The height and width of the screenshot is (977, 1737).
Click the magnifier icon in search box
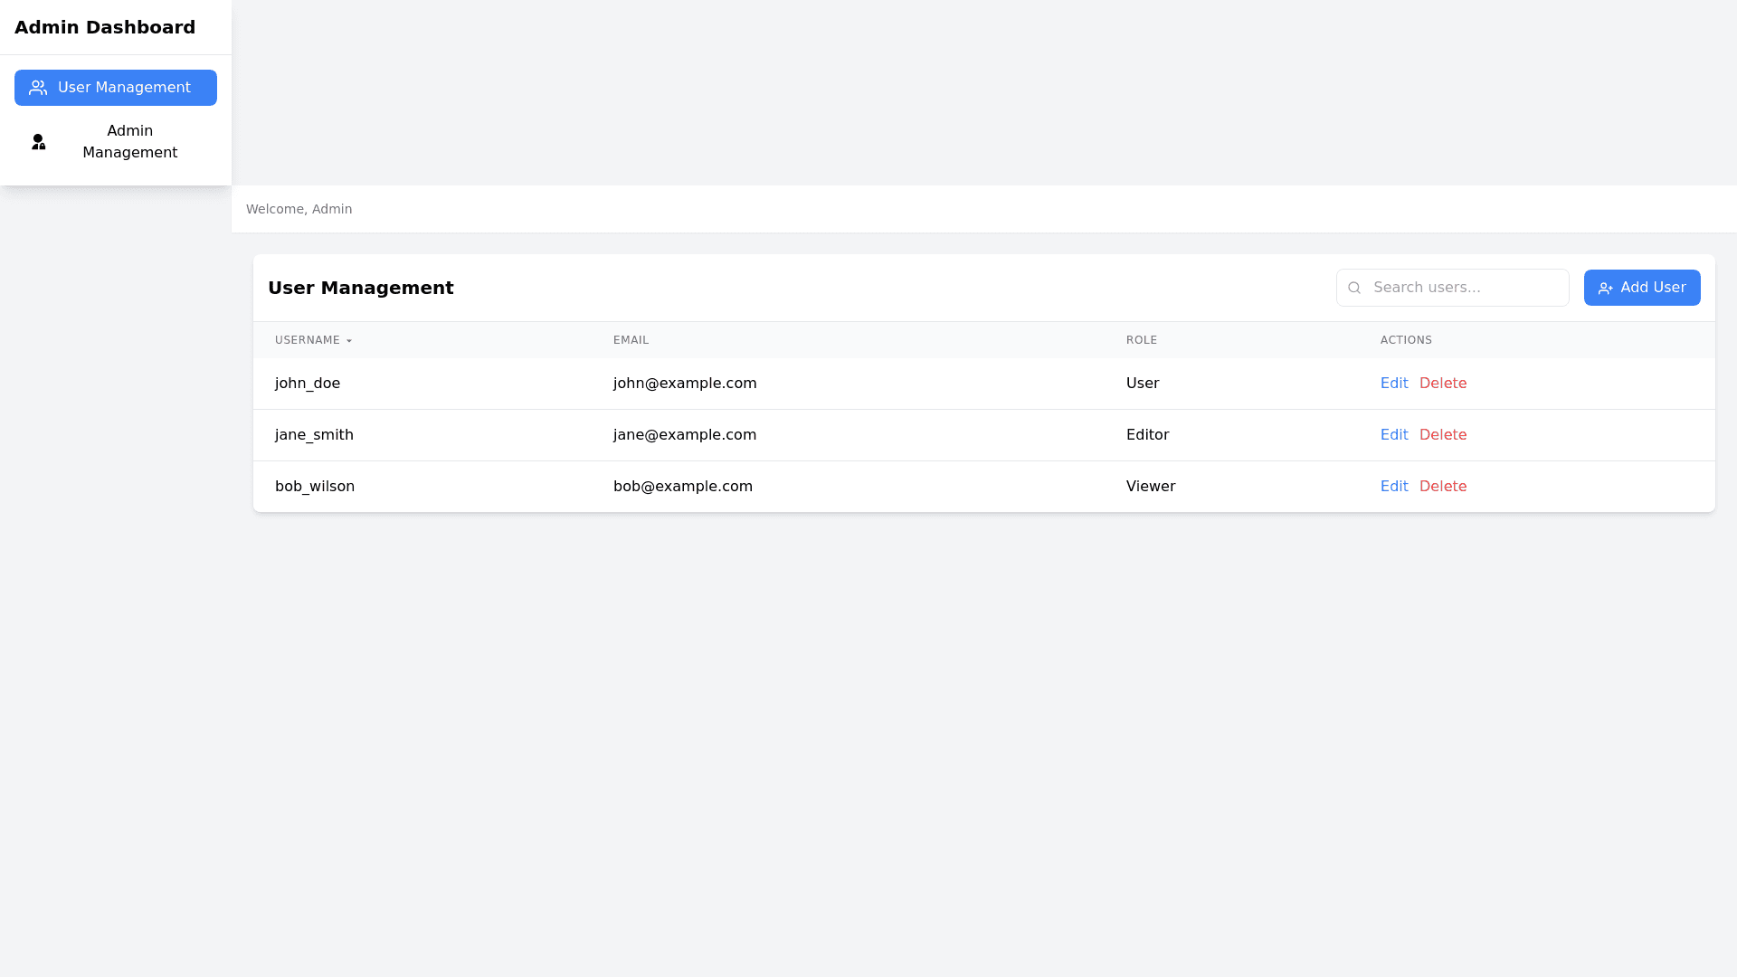1354,288
